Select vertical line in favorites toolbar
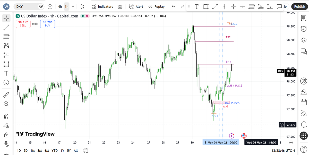 pyautogui.click(x=224, y=7)
